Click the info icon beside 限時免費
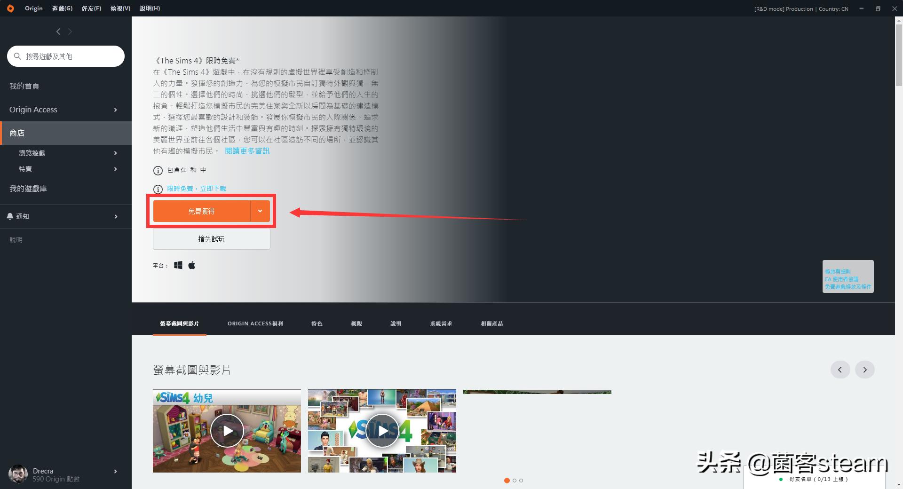Image resolution: width=903 pixels, height=489 pixels. tap(158, 189)
